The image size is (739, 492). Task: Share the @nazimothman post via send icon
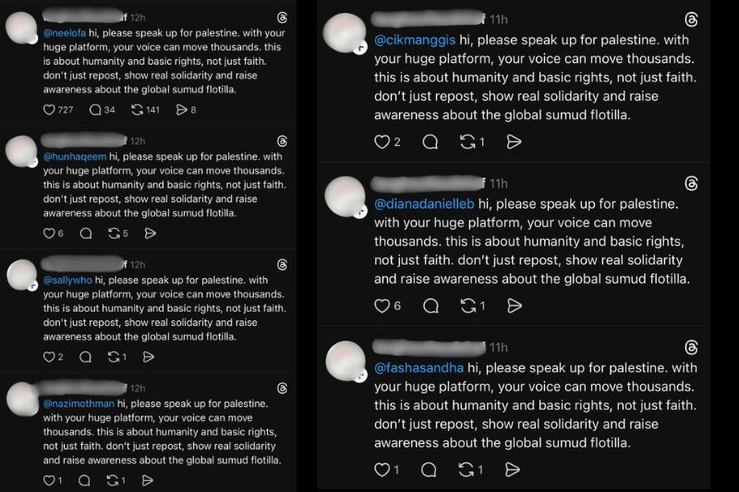(x=150, y=480)
